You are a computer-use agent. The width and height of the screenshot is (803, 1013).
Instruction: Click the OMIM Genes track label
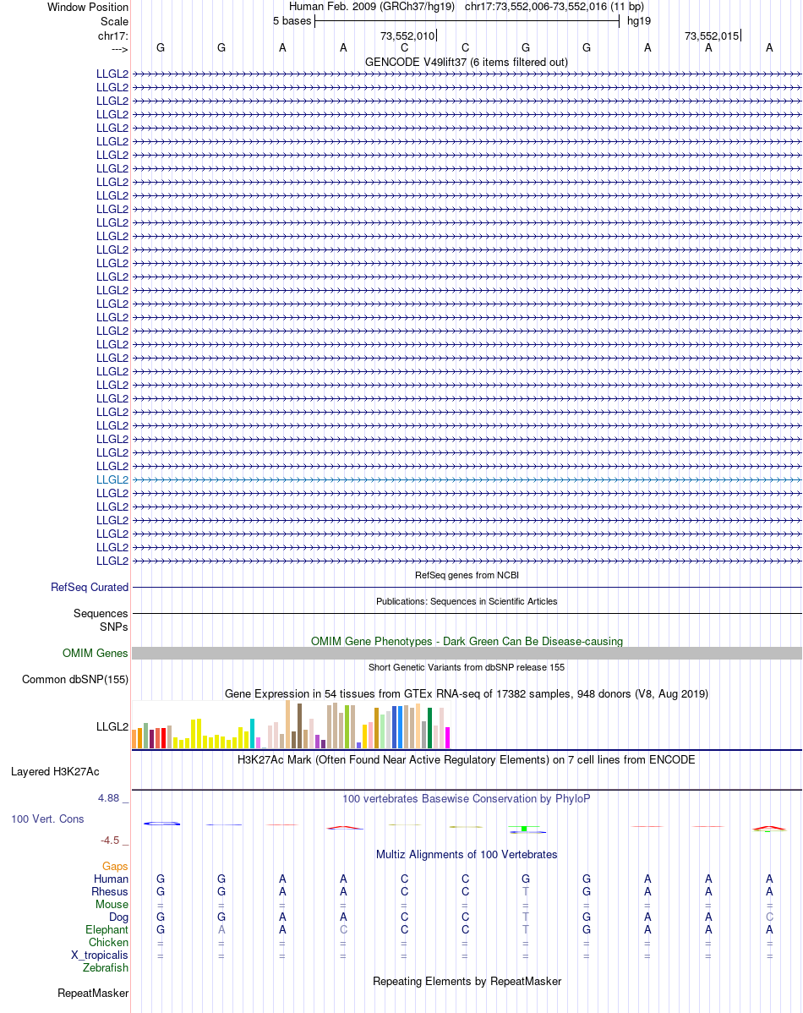pos(95,653)
